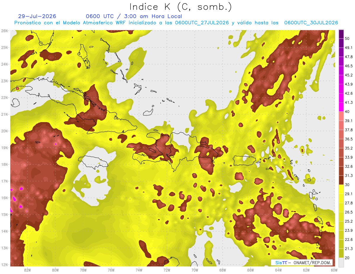
Task: Click the colorbar value "26.5"
Action: point(349,212)
